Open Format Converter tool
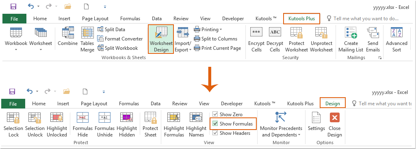This screenshot has height=149, width=416. (120, 39)
